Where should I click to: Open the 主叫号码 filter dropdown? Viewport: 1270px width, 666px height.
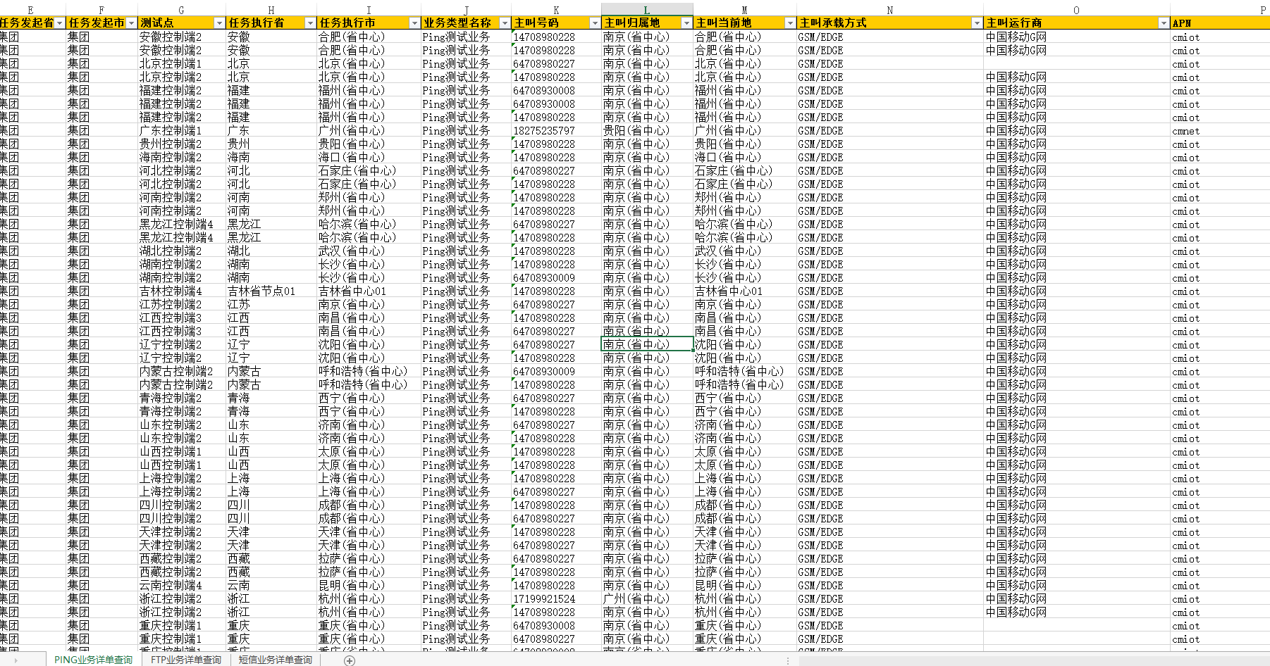coord(595,23)
